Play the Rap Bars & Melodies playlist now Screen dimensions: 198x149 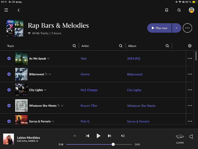pyautogui.click(x=159, y=28)
